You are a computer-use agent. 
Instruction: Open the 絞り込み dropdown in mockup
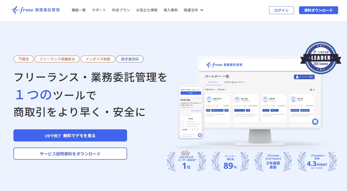click(222, 90)
